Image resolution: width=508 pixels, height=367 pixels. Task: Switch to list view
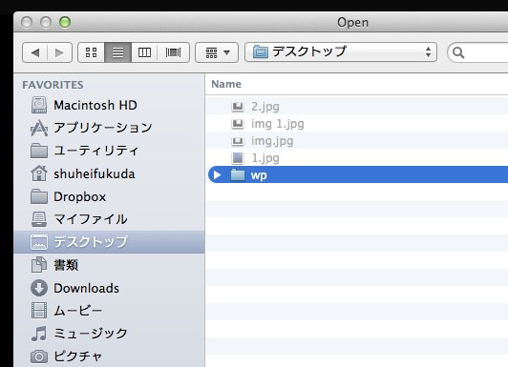pos(118,52)
